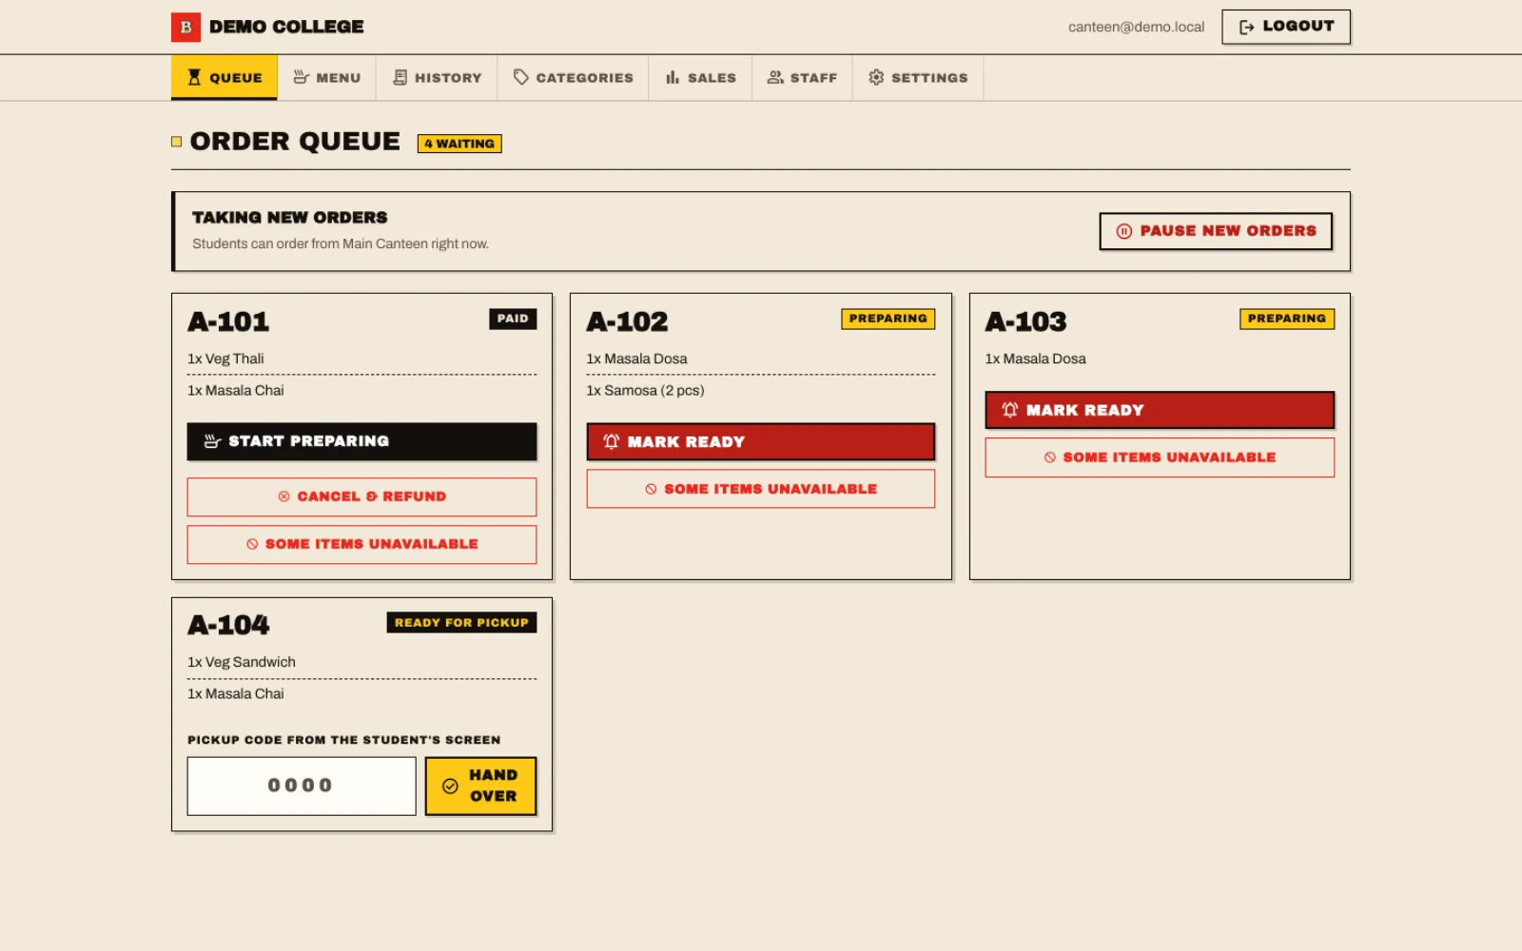Open the Menu tab

click(326, 78)
